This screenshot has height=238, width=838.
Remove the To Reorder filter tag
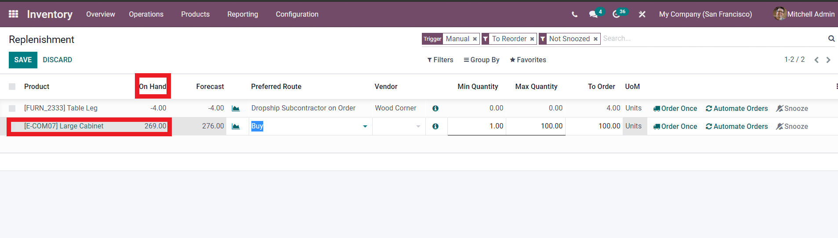click(x=532, y=39)
